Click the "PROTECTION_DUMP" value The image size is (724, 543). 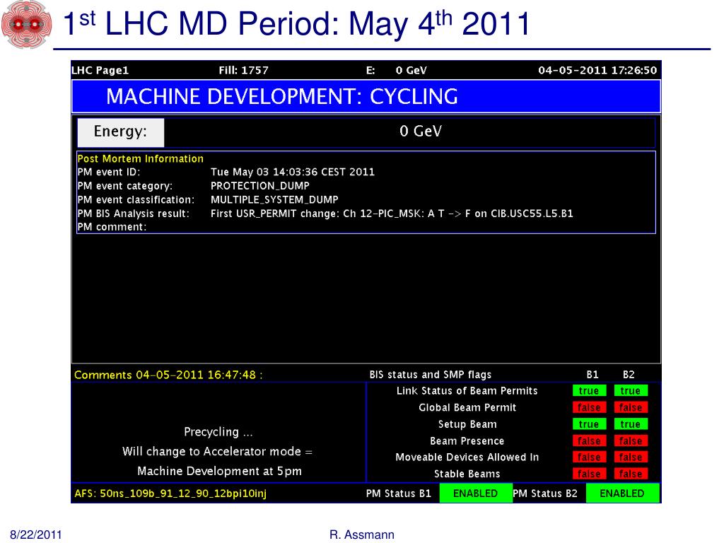pos(260,186)
